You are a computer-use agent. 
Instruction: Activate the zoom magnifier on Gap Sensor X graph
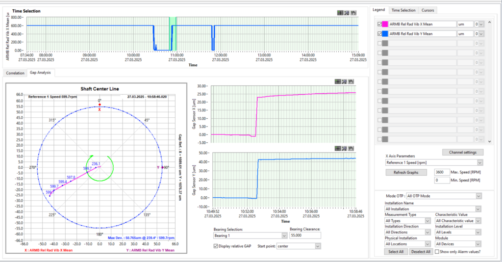[344, 81]
